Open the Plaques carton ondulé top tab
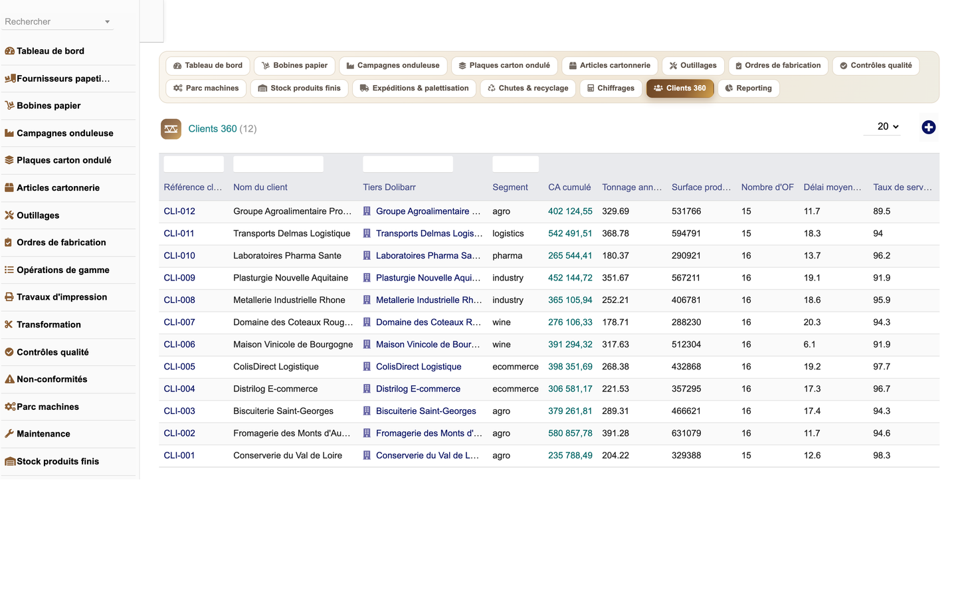This screenshot has height=594, width=960. (504, 66)
